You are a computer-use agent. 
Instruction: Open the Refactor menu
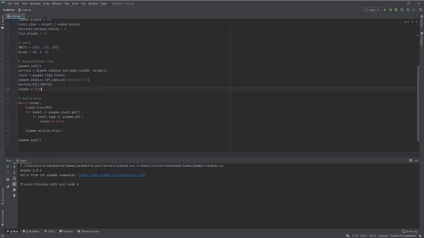coord(57,4)
